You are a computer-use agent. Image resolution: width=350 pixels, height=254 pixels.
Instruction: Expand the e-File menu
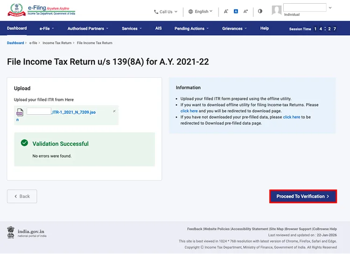47,28
